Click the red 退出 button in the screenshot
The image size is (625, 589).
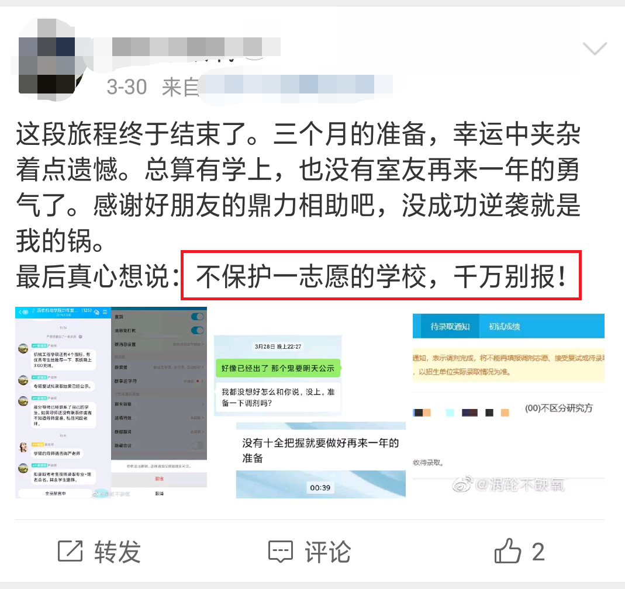159,479
